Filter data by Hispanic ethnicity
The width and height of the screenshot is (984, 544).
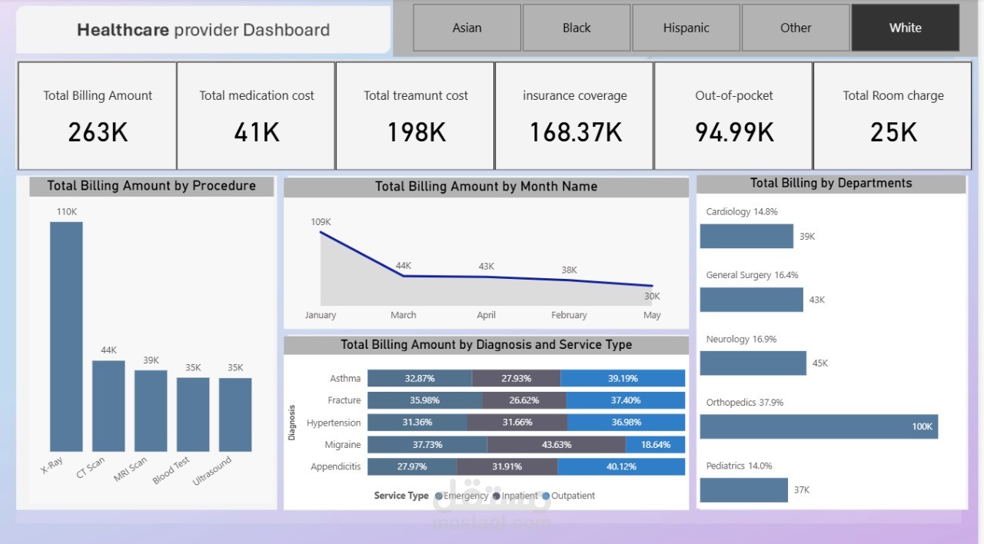(x=686, y=28)
